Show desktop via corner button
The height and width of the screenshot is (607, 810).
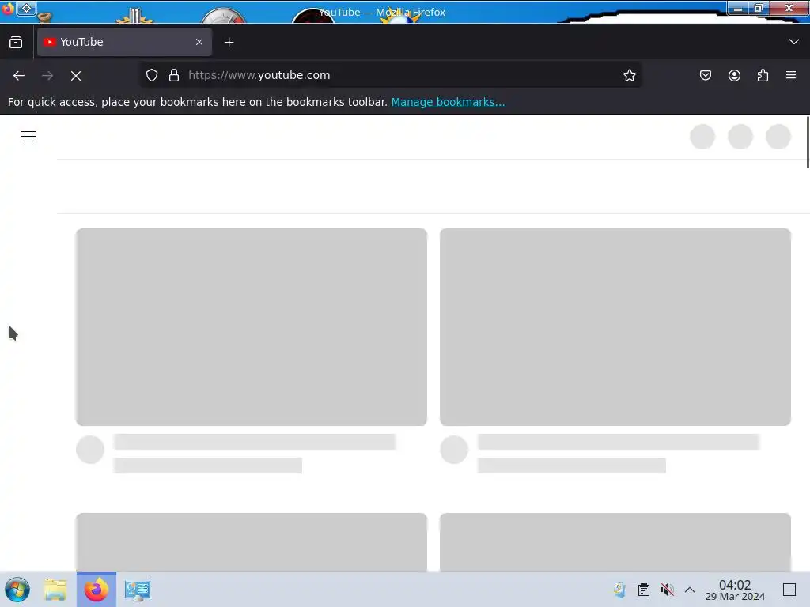pyautogui.click(x=789, y=590)
